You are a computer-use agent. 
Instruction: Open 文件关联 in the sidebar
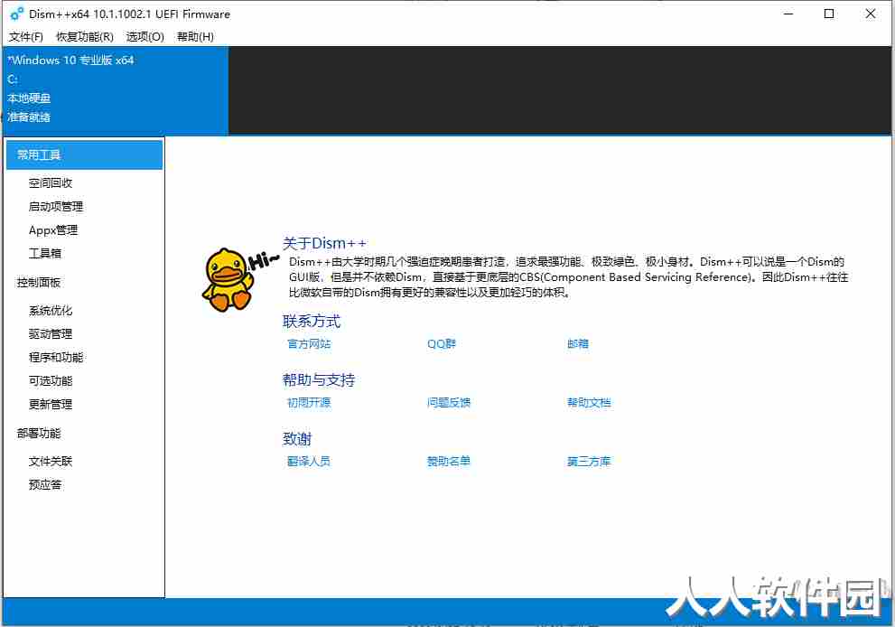(51, 462)
